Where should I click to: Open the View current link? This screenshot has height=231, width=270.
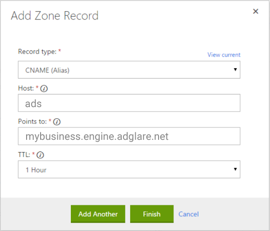224,55
